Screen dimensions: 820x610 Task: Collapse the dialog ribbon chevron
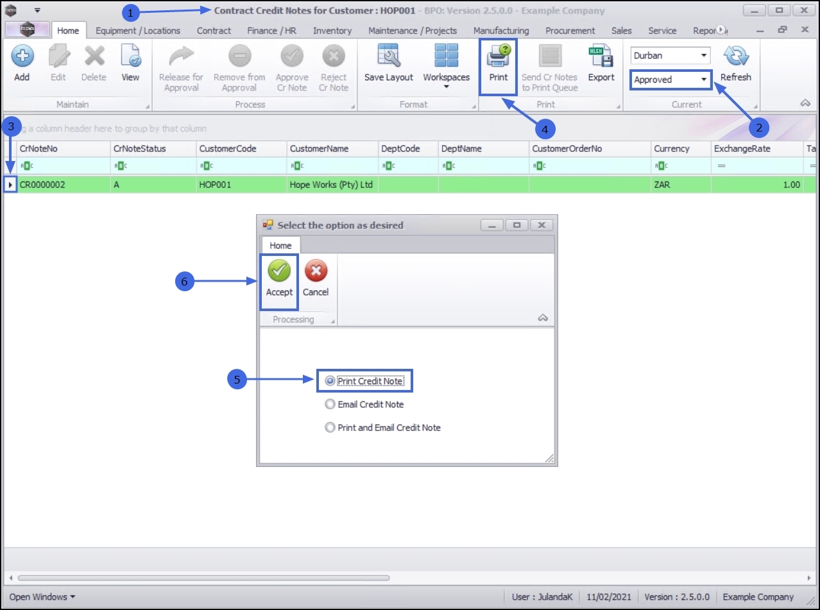543,318
